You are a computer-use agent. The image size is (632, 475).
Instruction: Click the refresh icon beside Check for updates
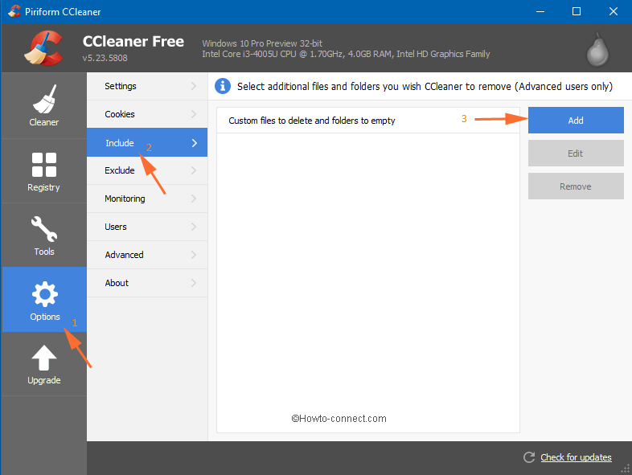point(529,457)
